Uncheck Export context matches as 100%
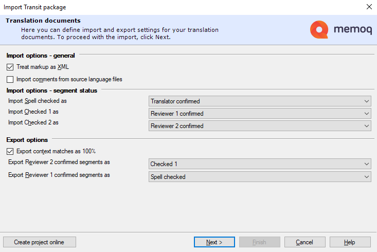This screenshot has width=377, height=252. coord(10,151)
